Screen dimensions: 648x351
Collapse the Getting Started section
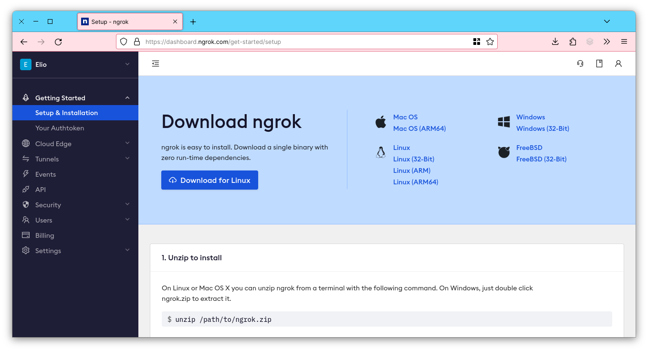click(x=127, y=97)
